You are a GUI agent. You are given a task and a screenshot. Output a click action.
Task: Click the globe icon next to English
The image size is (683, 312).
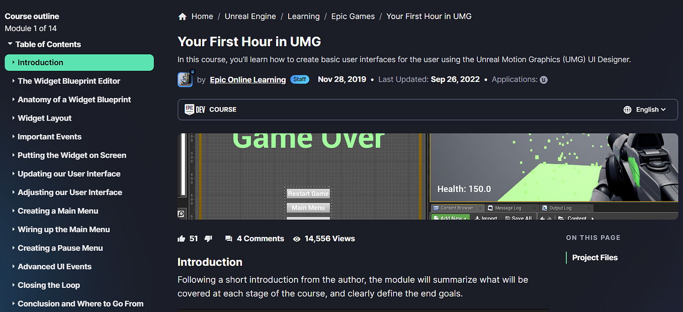pos(627,109)
